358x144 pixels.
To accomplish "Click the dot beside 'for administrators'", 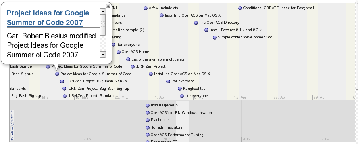I will (148, 128).
